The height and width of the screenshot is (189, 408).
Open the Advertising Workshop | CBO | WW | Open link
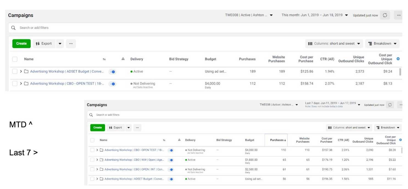pyautogui.click(x=134, y=160)
